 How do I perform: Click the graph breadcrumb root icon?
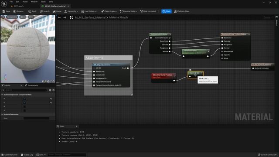coord(71,17)
